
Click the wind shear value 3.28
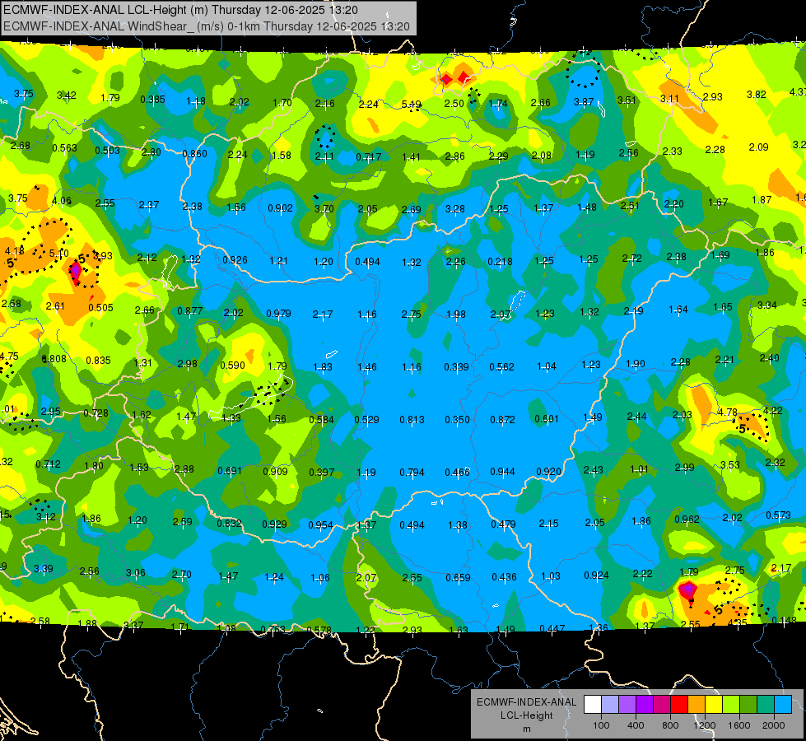pos(455,208)
